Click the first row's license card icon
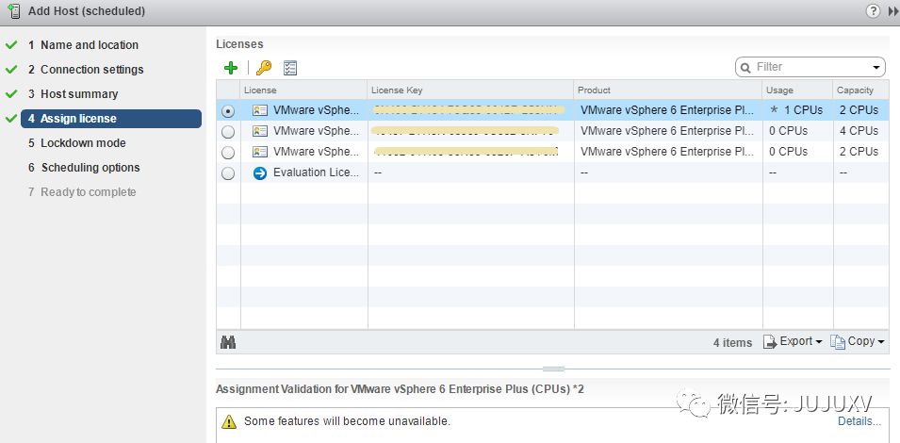Screen dimensions: 900x443 [260, 110]
